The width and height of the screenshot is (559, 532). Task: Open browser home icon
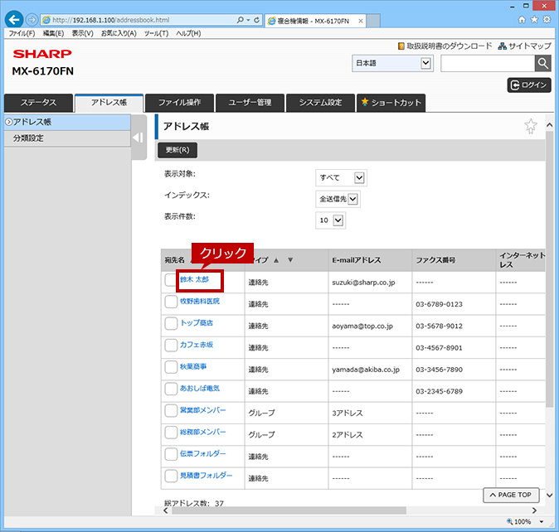(522, 20)
